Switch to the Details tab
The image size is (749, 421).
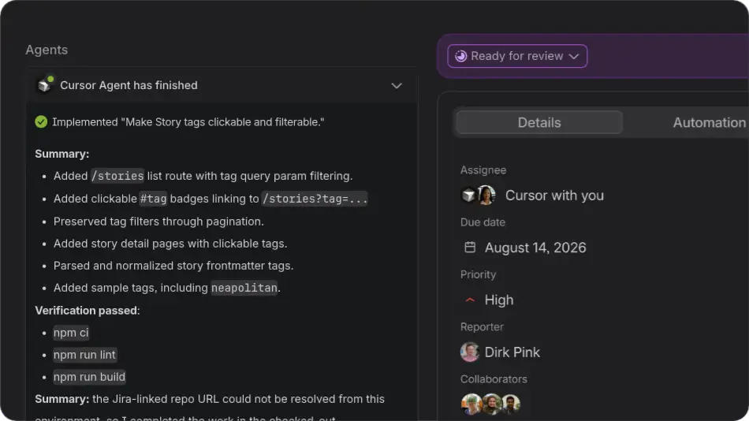[x=539, y=122]
